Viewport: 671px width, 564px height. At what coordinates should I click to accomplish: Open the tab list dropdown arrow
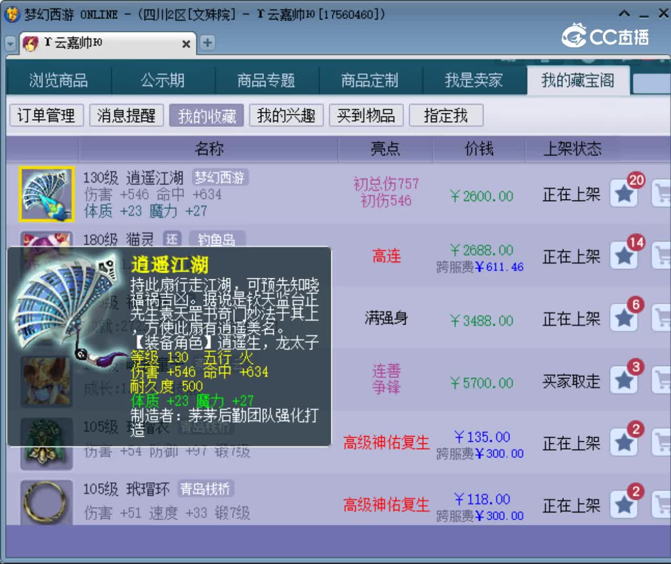click(10, 44)
